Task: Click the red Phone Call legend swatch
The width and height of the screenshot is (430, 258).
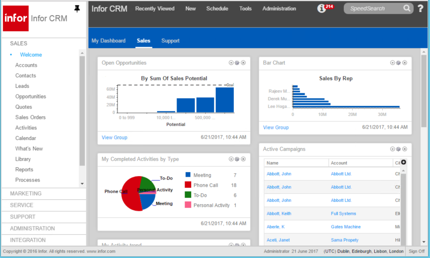Action: point(188,185)
